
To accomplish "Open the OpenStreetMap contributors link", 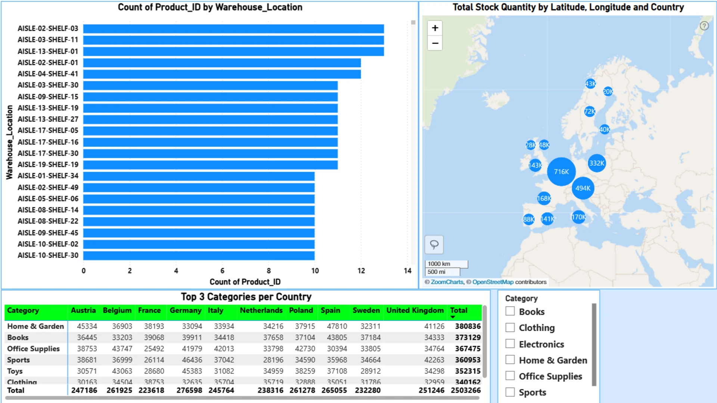I will click(x=493, y=282).
